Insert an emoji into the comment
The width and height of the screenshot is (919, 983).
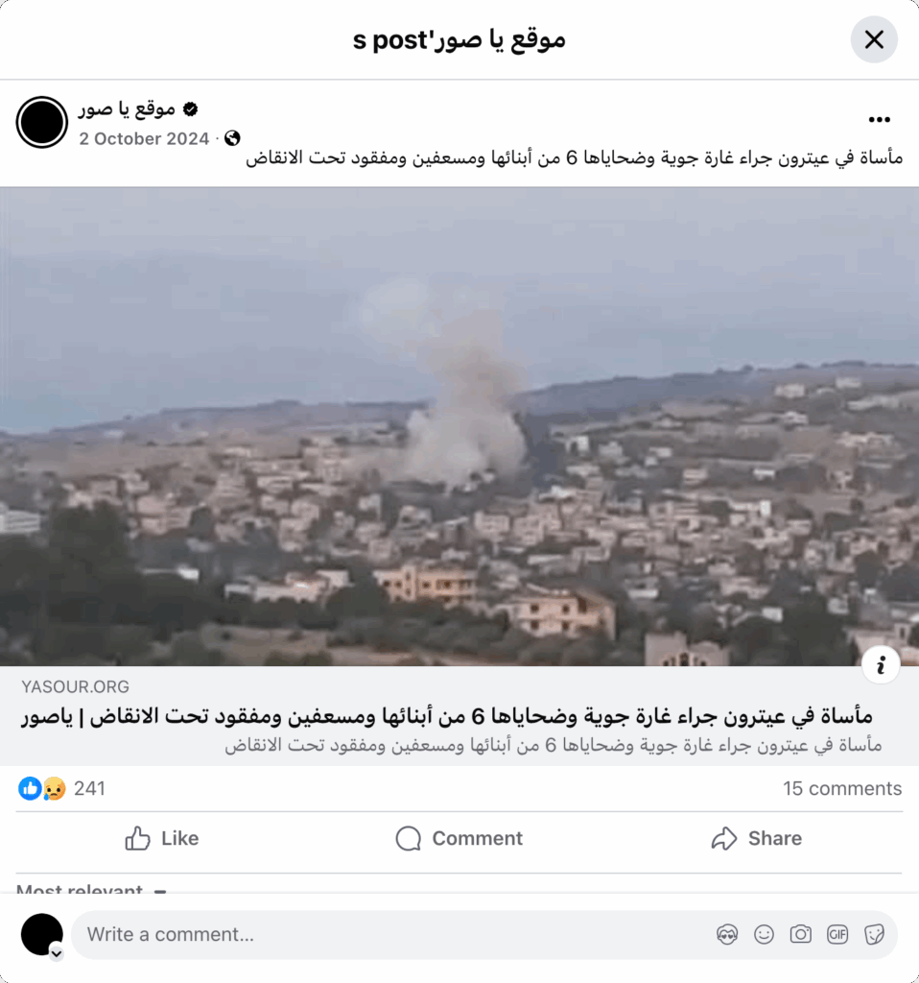tap(764, 935)
